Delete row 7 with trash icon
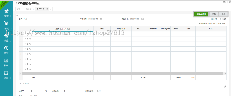Viewport: 231px width, 96px height. point(27,64)
